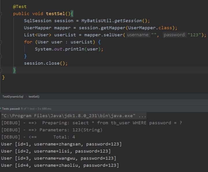Image resolution: width=208 pixels, height=172 pixels.
Task: Click UserMapper.class argument
Action: 150,28
